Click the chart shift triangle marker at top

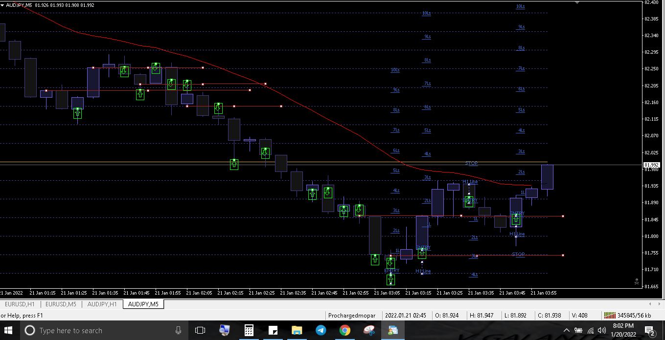click(577, 2)
